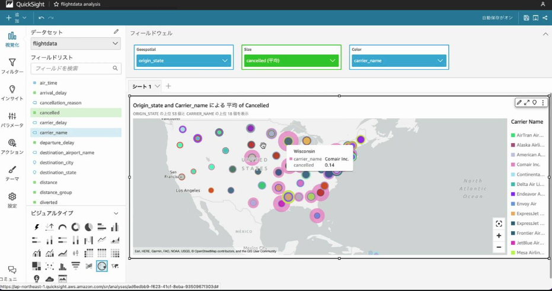Click the share icon in toolbar
This screenshot has width=552, height=291.
(x=545, y=18)
